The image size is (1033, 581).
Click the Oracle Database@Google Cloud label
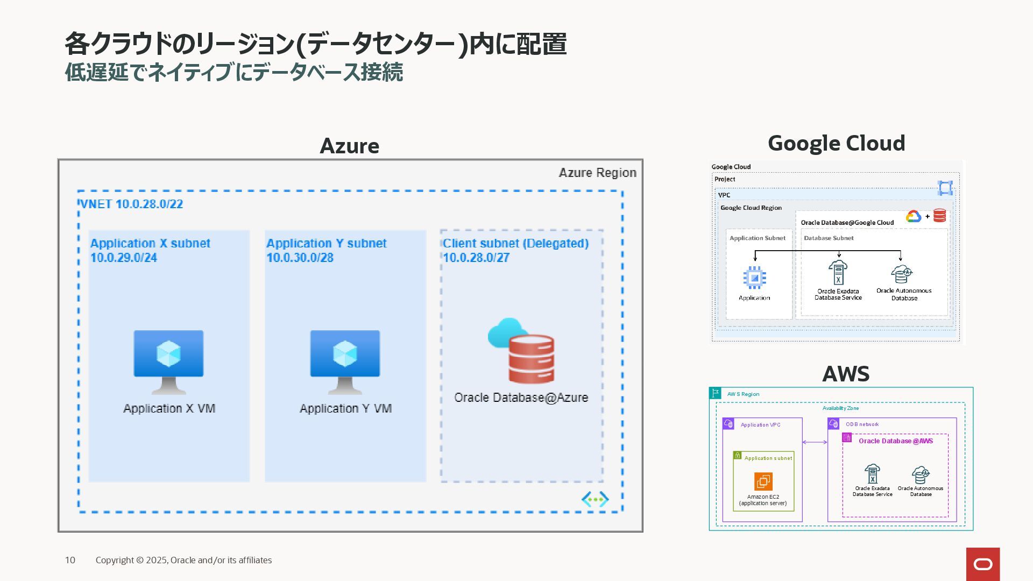847,223
